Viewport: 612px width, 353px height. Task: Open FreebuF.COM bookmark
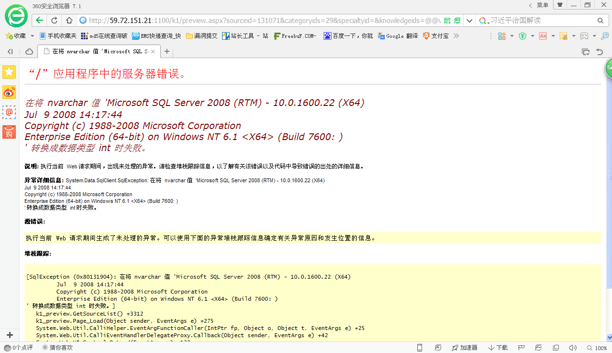coord(295,36)
